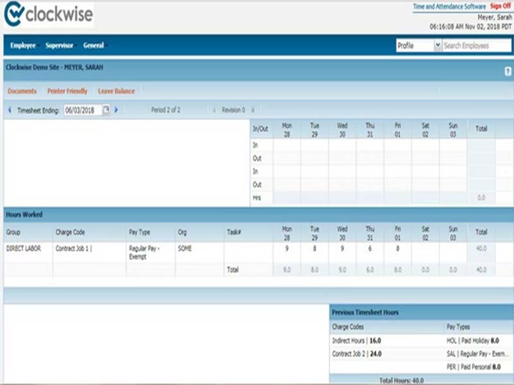This screenshot has width=514, height=385.
Task: Open the Documents tab
Action: pyautogui.click(x=21, y=91)
